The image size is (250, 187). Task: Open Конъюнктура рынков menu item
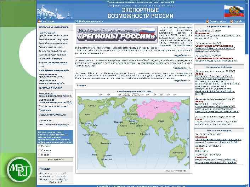(53, 55)
